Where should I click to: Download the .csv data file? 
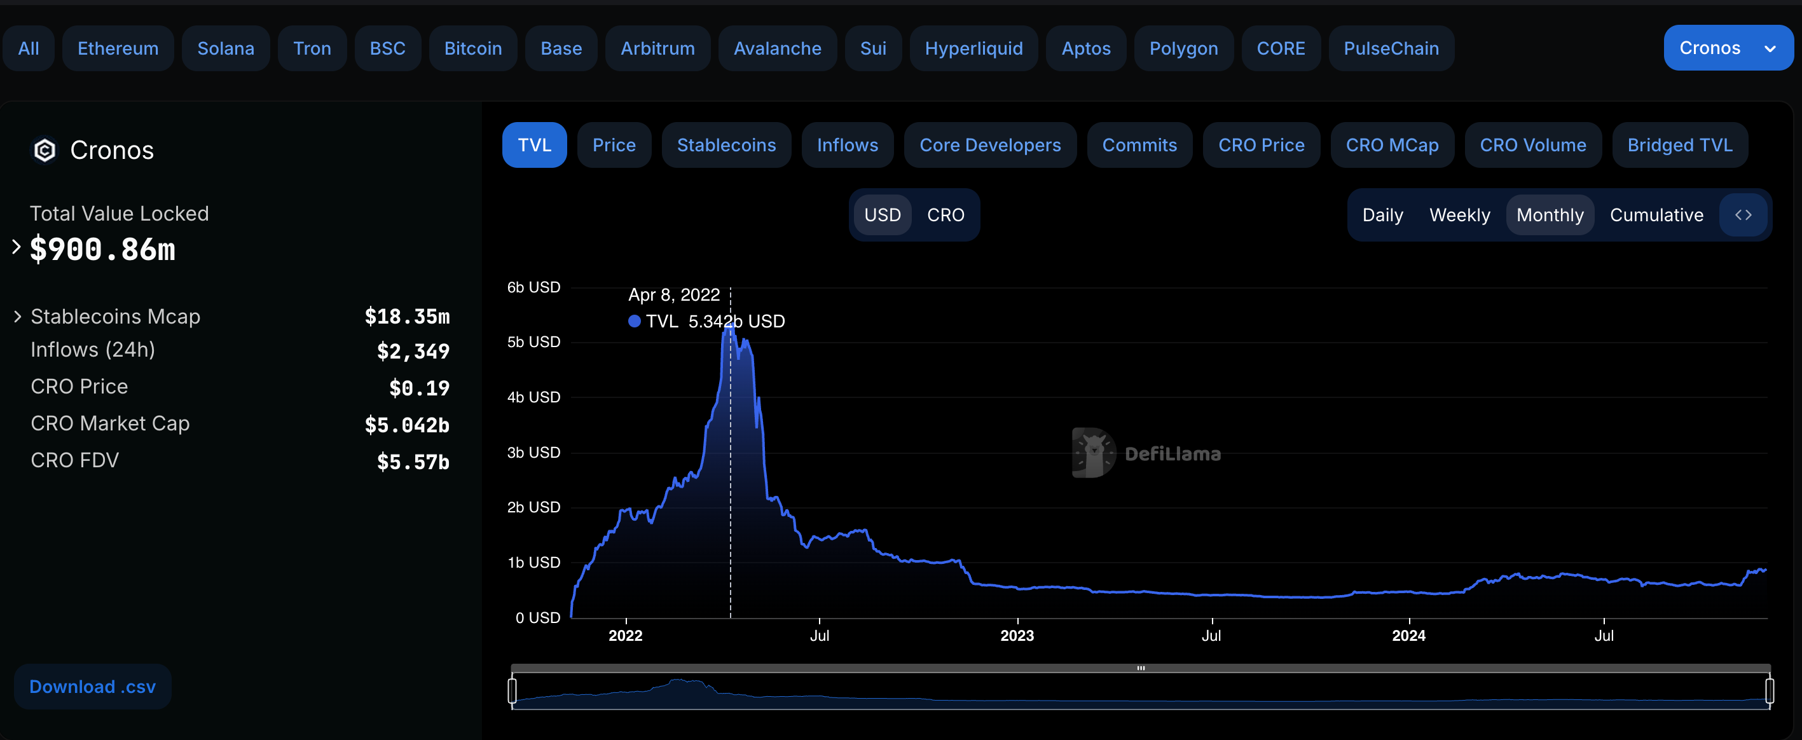click(92, 686)
